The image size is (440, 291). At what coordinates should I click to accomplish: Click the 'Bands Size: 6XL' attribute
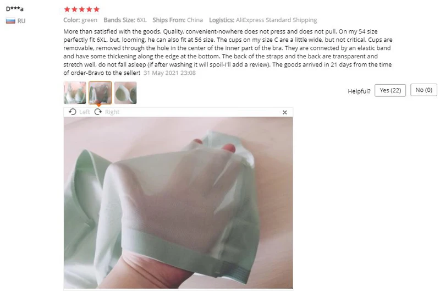click(x=125, y=20)
